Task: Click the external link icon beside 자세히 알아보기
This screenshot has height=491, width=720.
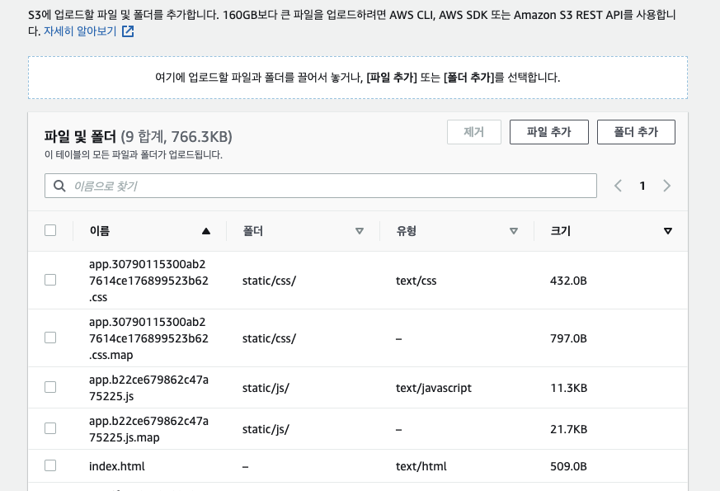Action: click(128, 32)
